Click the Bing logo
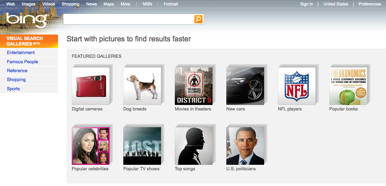This screenshot has height=186, width=386. click(26, 20)
